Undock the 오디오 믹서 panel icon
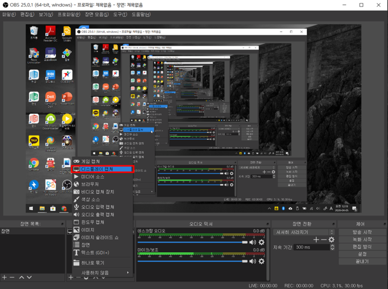 pos(268,224)
